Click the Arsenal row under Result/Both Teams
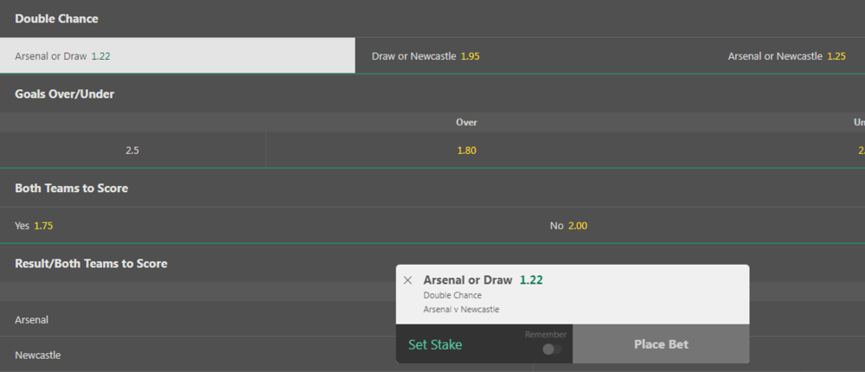Screen dimensions: 865x372 pyautogui.click(x=32, y=319)
